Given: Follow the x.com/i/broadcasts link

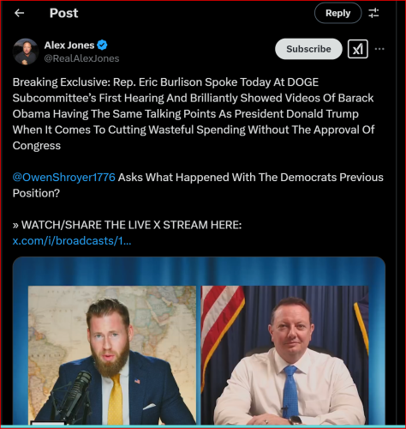Looking at the screenshot, I should pyautogui.click(x=72, y=241).
